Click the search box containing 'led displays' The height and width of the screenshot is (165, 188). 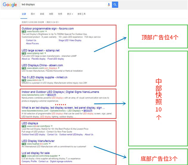pos(63,5)
